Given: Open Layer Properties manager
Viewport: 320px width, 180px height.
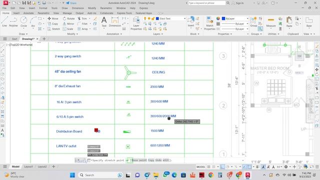Looking at the screenshot, I should [136, 23].
